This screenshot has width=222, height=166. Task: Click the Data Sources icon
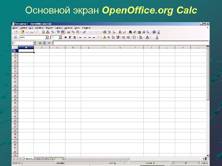(144, 32)
